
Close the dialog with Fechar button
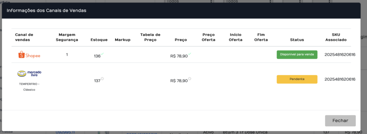pyautogui.click(x=340, y=121)
